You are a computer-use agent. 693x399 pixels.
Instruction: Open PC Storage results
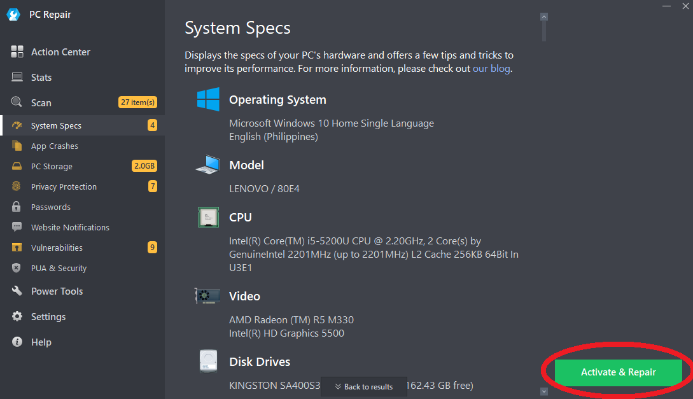(x=82, y=166)
